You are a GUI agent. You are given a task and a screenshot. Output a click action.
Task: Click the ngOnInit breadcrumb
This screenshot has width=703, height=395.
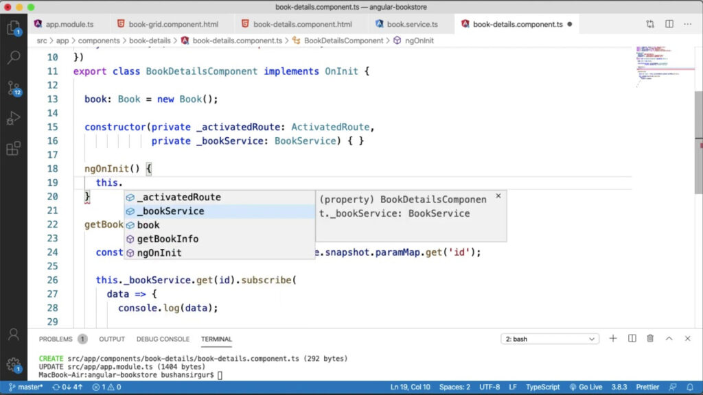coord(414,40)
